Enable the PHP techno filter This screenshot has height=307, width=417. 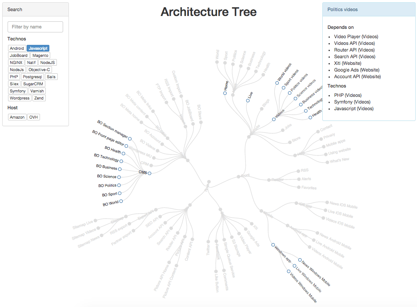pyautogui.click(x=13, y=76)
